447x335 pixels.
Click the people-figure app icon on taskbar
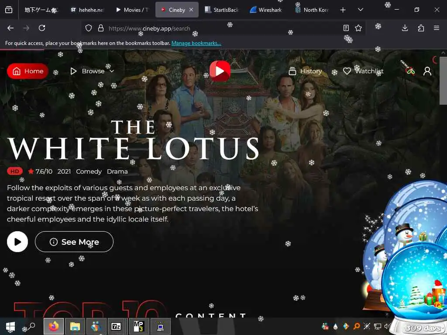click(x=96, y=326)
